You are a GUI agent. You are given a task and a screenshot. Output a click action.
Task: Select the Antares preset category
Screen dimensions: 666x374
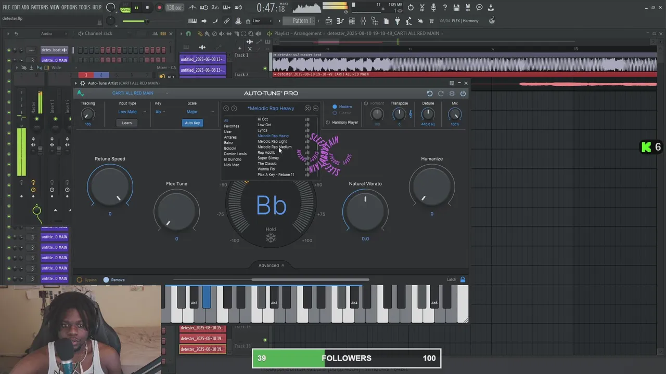pos(230,137)
